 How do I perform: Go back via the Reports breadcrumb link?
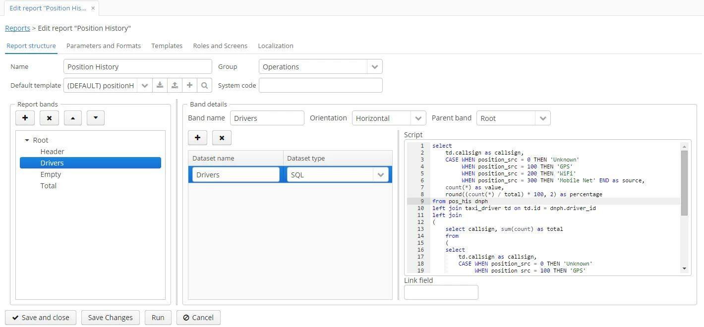click(x=17, y=28)
